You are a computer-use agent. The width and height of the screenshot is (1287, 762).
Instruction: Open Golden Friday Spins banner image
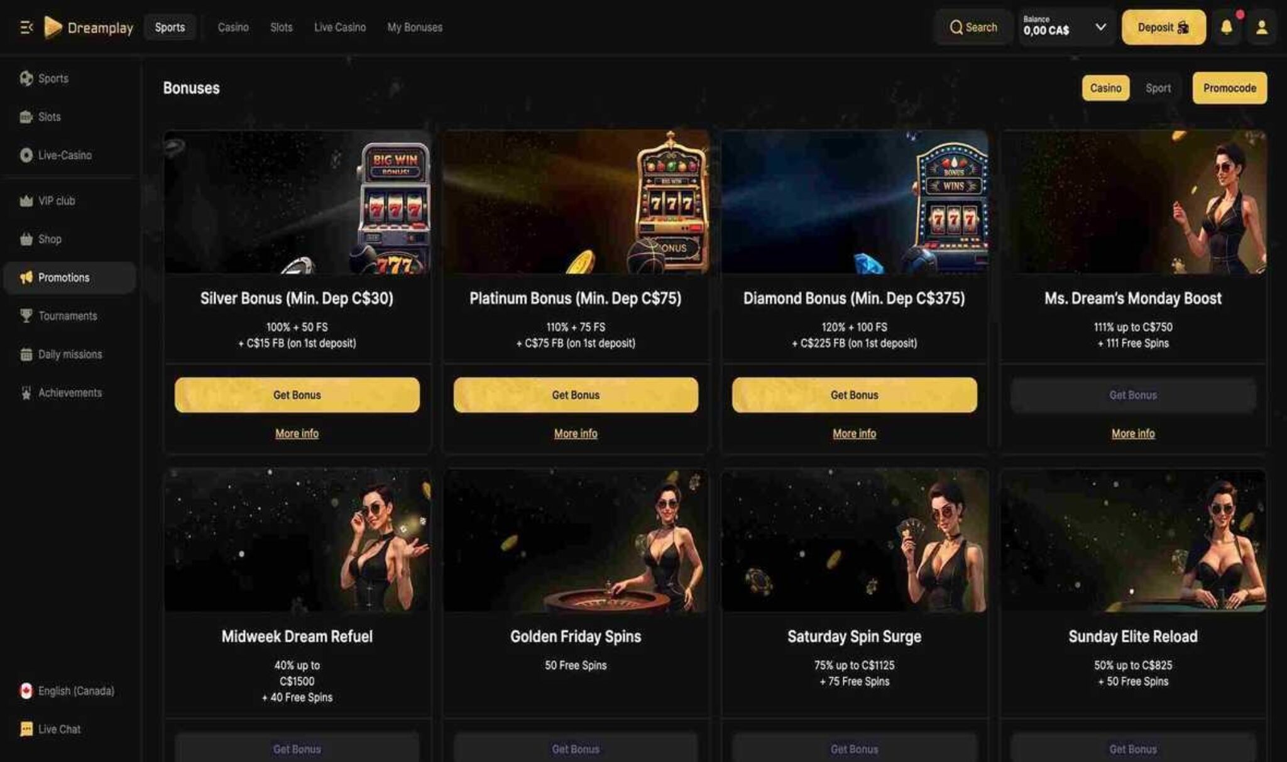[576, 540]
